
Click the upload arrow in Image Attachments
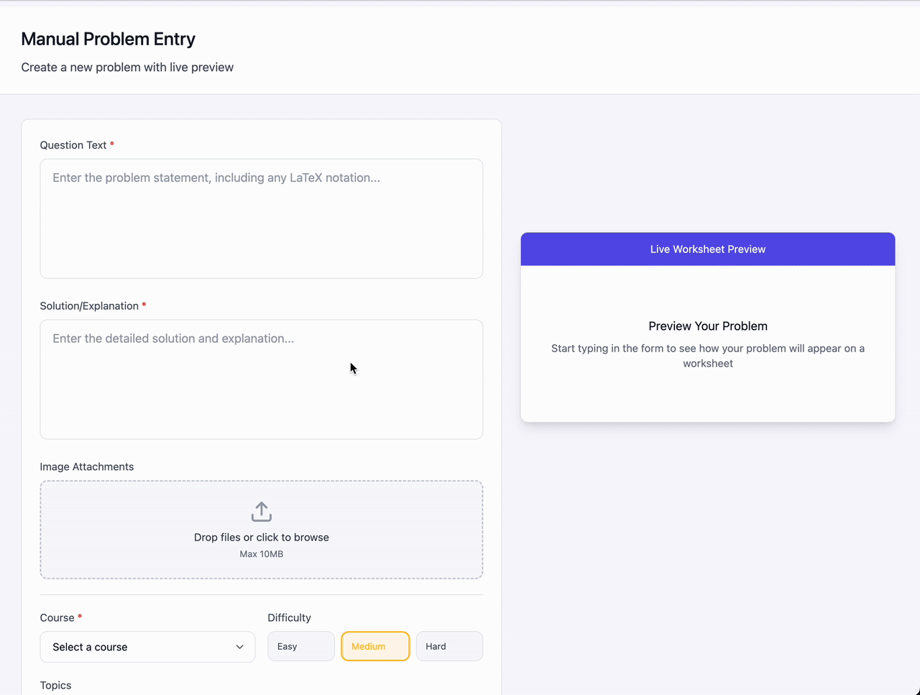[261, 511]
